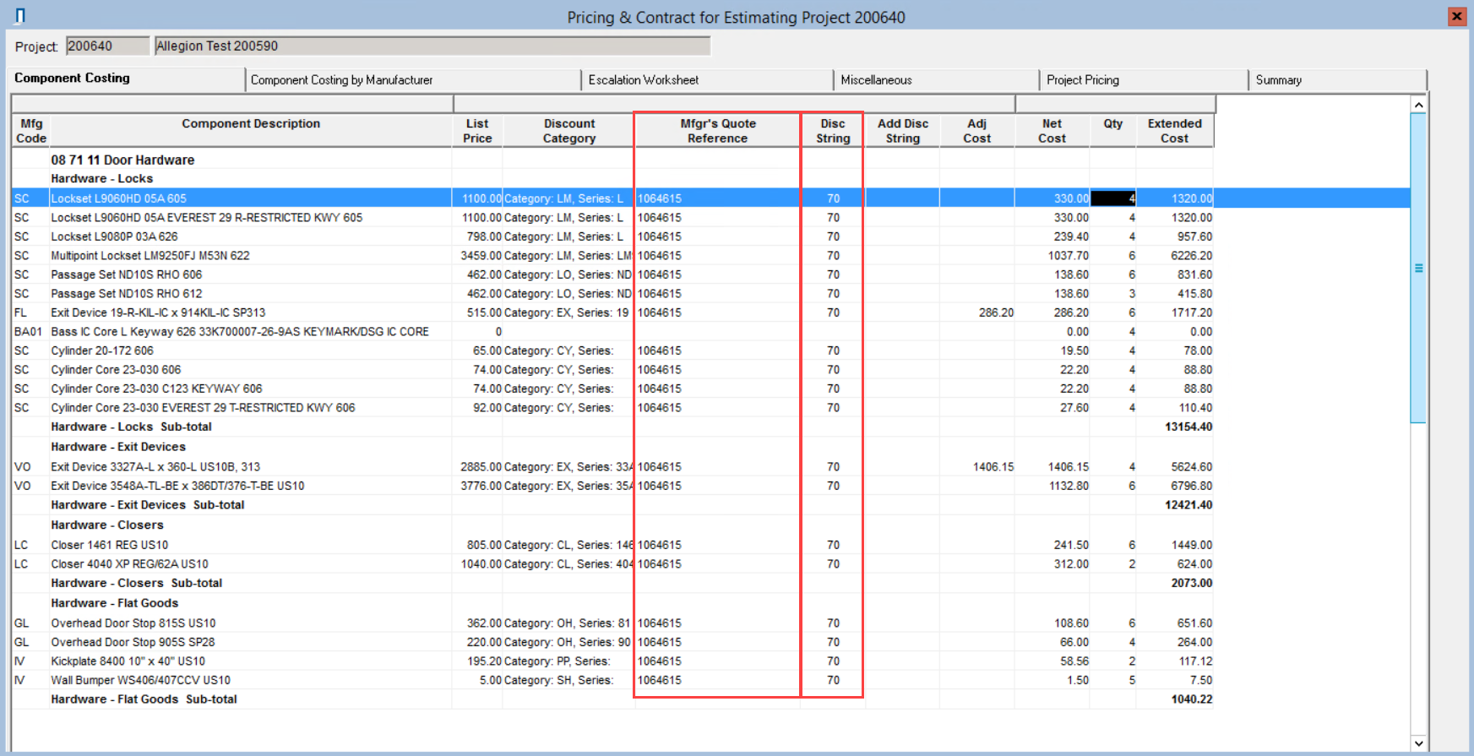
Task: Click Hardware - Locks Sub-total row
Action: (612, 427)
